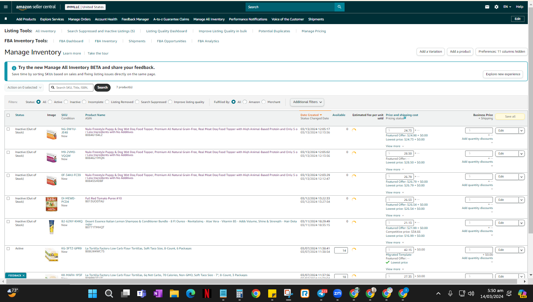Open the hamburger menu in Seller Central

(x=6, y=7)
